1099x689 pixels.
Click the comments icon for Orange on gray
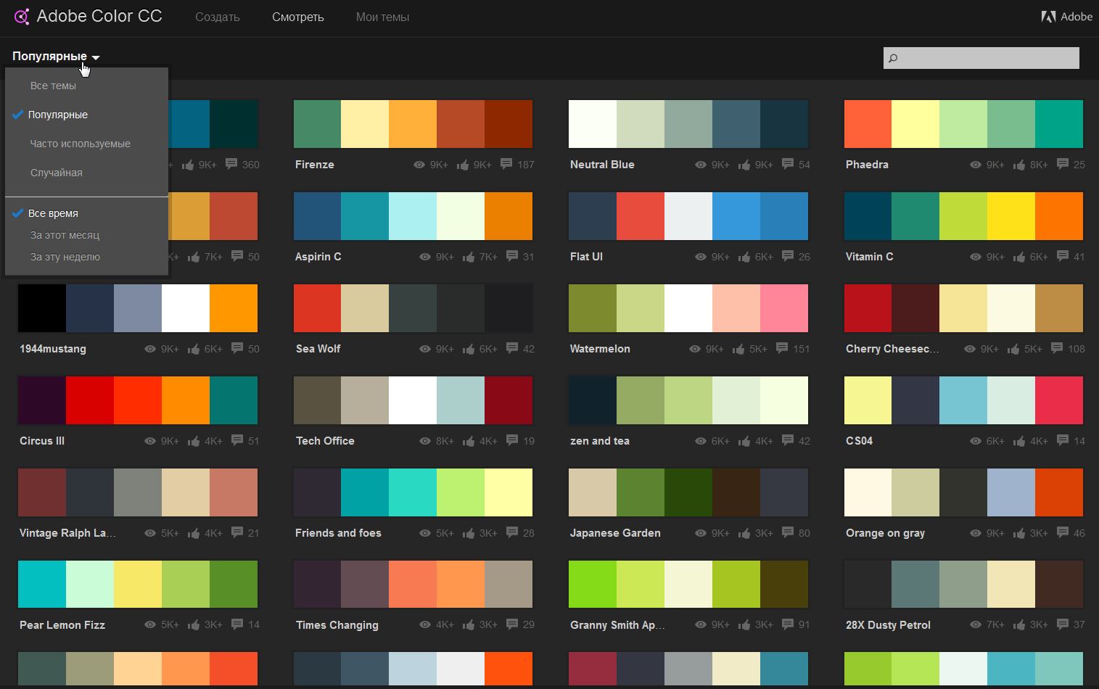1063,532
